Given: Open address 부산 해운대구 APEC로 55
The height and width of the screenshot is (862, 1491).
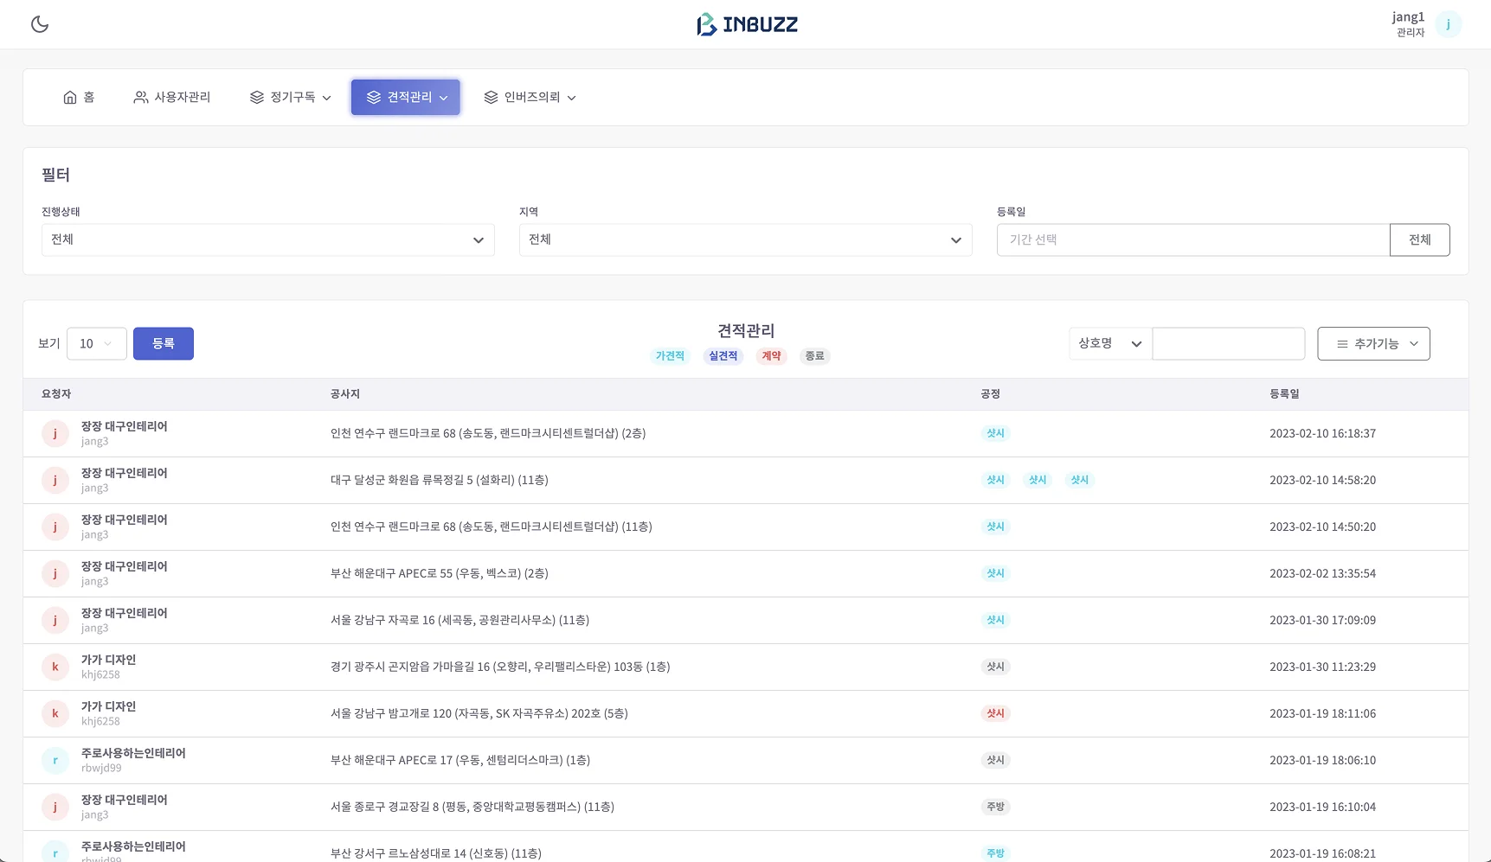Looking at the screenshot, I should 440,573.
